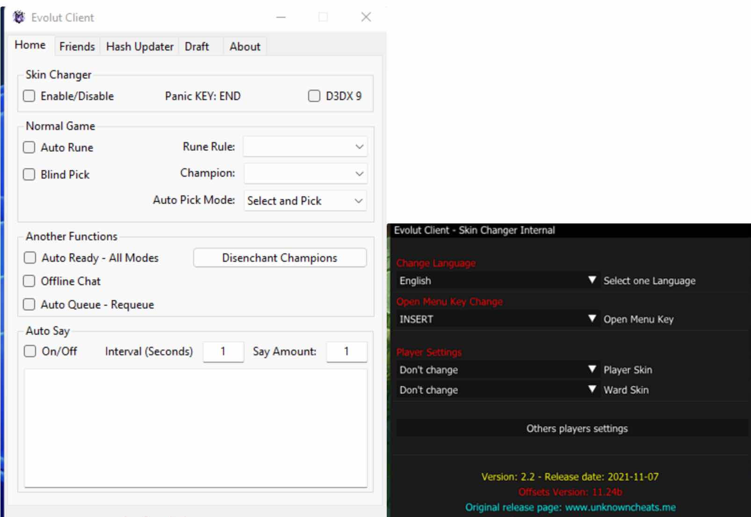This screenshot has width=751, height=517.
Task: Check the Auto Rune option
Action: (x=29, y=147)
